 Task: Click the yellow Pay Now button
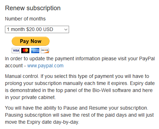pyautogui.click(x=30, y=41)
